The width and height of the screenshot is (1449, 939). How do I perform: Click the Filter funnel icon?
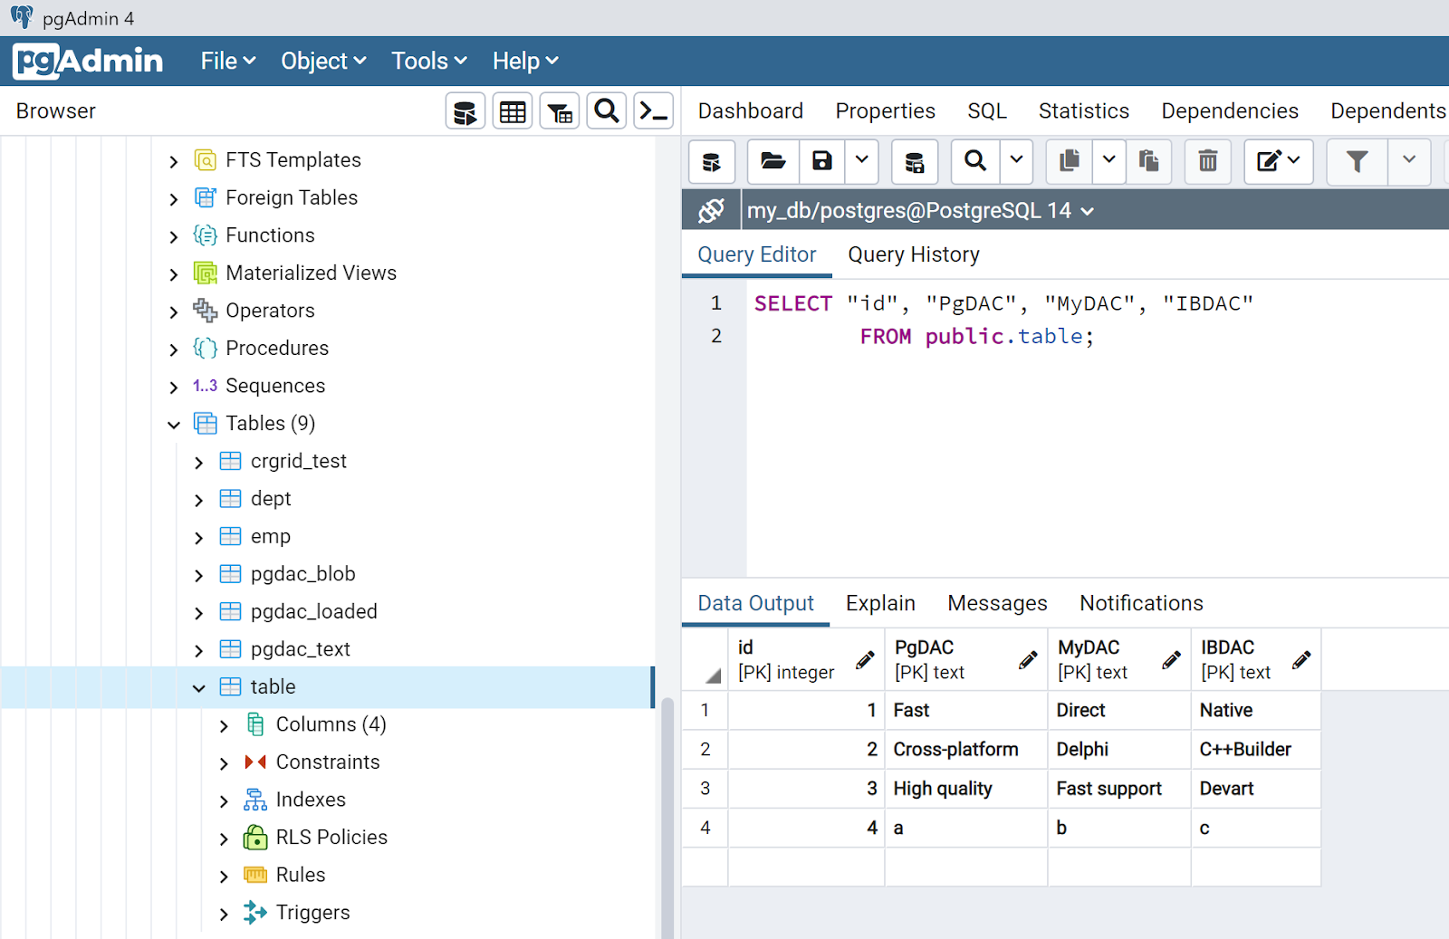(x=1357, y=162)
